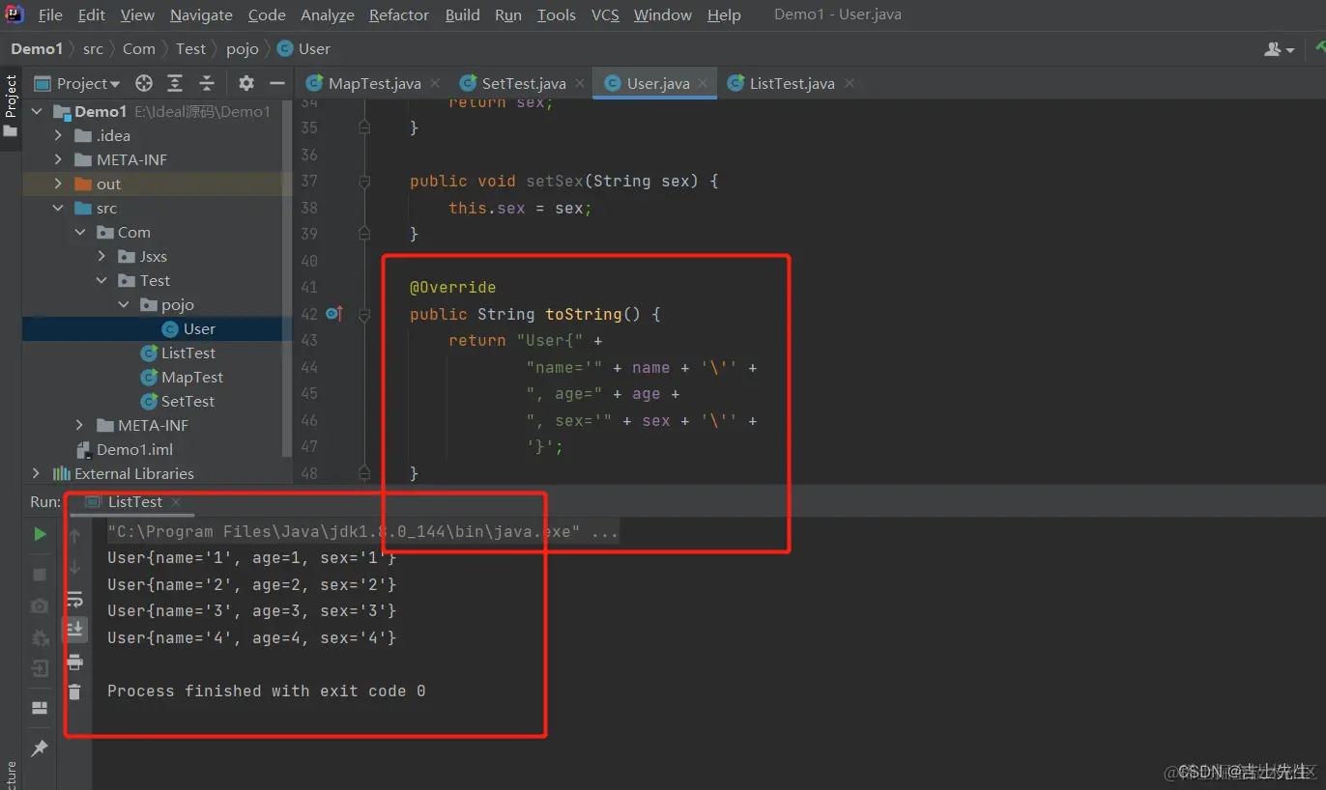Toggle the Pin Tab icon in Run panel

click(40, 748)
